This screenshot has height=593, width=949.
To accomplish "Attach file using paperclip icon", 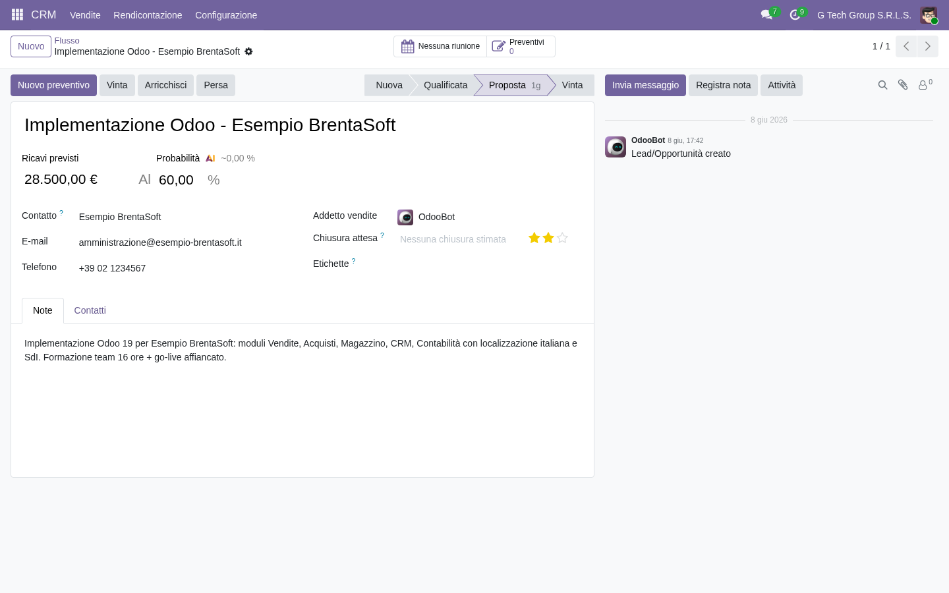I will (x=903, y=85).
